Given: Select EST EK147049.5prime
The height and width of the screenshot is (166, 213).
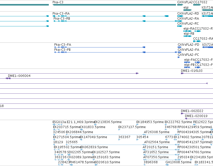Looking at the screenshot, I should click(x=93, y=137).
